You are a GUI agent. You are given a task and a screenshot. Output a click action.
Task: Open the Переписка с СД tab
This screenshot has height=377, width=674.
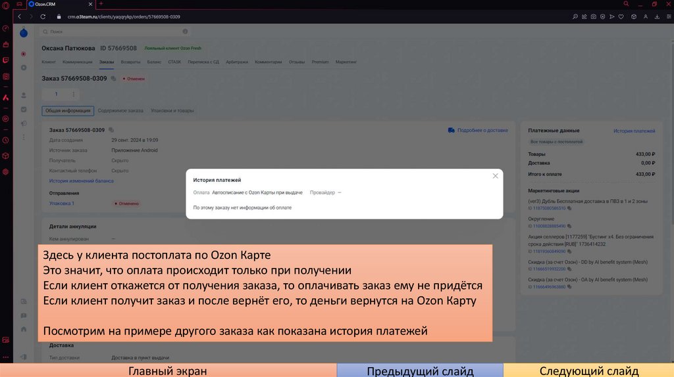tap(203, 62)
